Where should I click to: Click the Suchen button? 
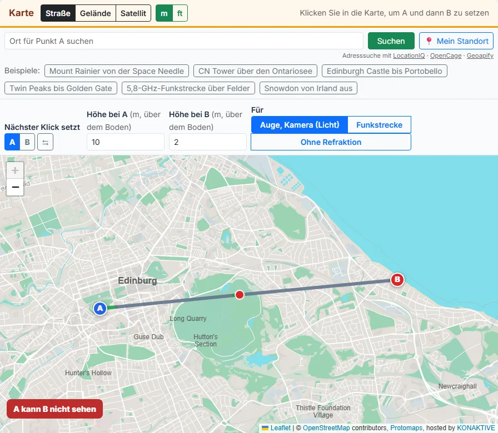click(391, 41)
